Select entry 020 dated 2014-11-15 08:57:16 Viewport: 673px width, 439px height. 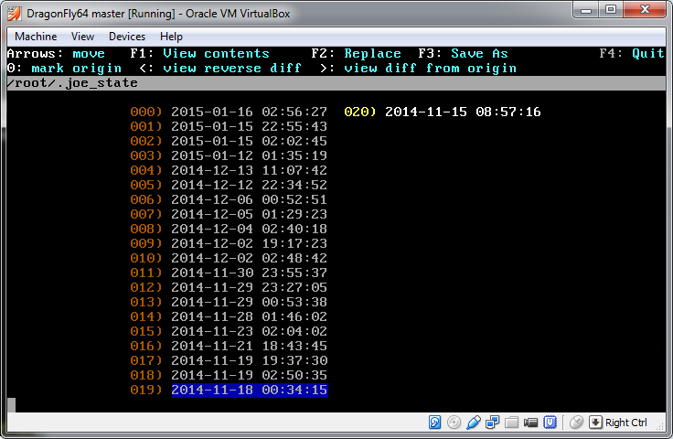[x=462, y=112]
